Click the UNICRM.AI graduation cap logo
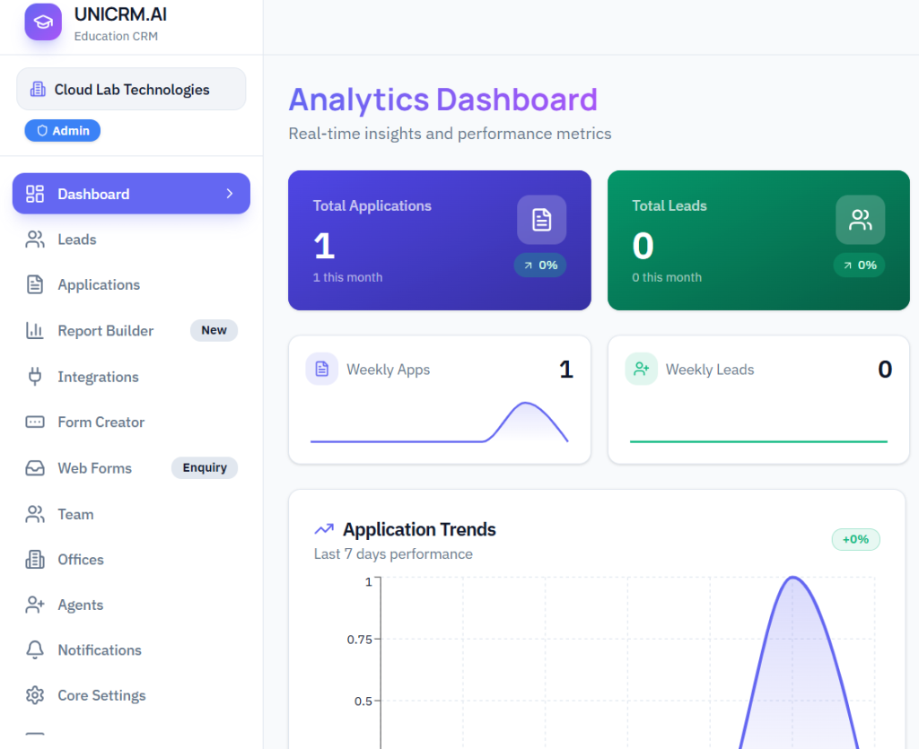This screenshot has height=749, width=919. coord(43,22)
